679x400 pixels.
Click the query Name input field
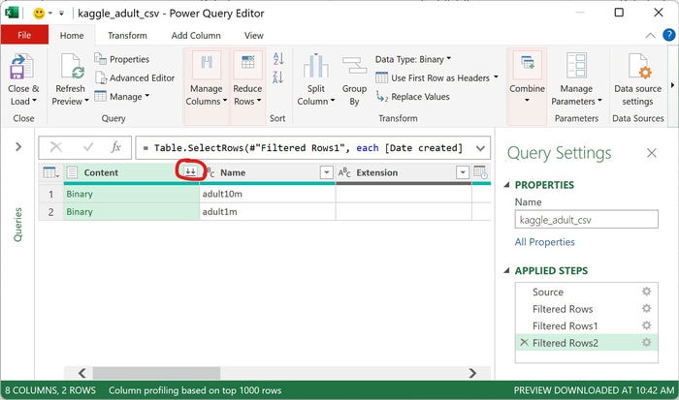coord(586,219)
